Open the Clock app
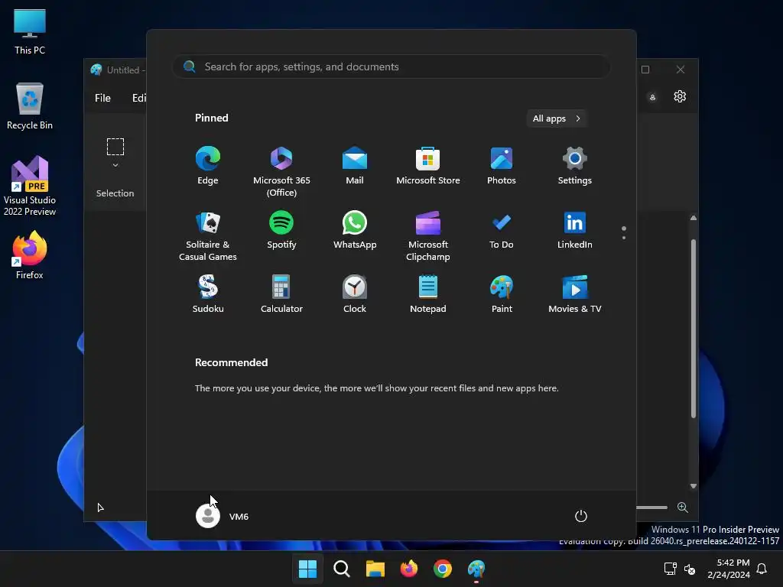This screenshot has width=783, height=587. pyautogui.click(x=355, y=294)
